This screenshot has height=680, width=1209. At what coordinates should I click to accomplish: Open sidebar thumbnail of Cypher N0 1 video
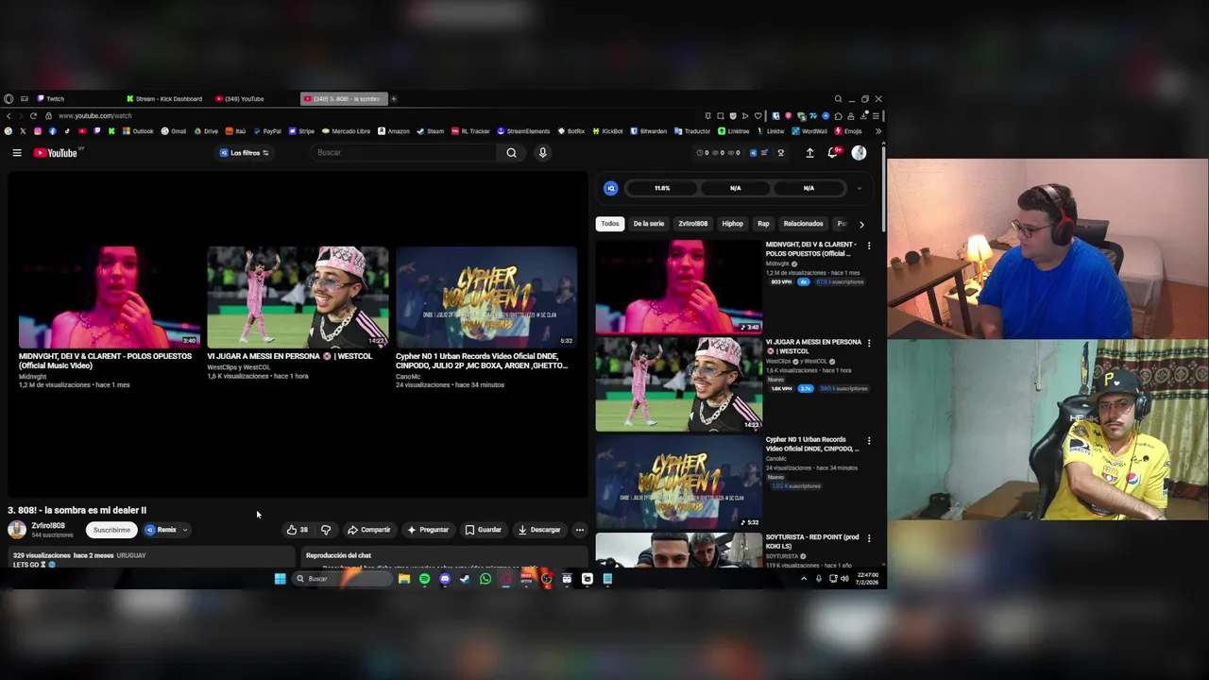click(x=678, y=482)
